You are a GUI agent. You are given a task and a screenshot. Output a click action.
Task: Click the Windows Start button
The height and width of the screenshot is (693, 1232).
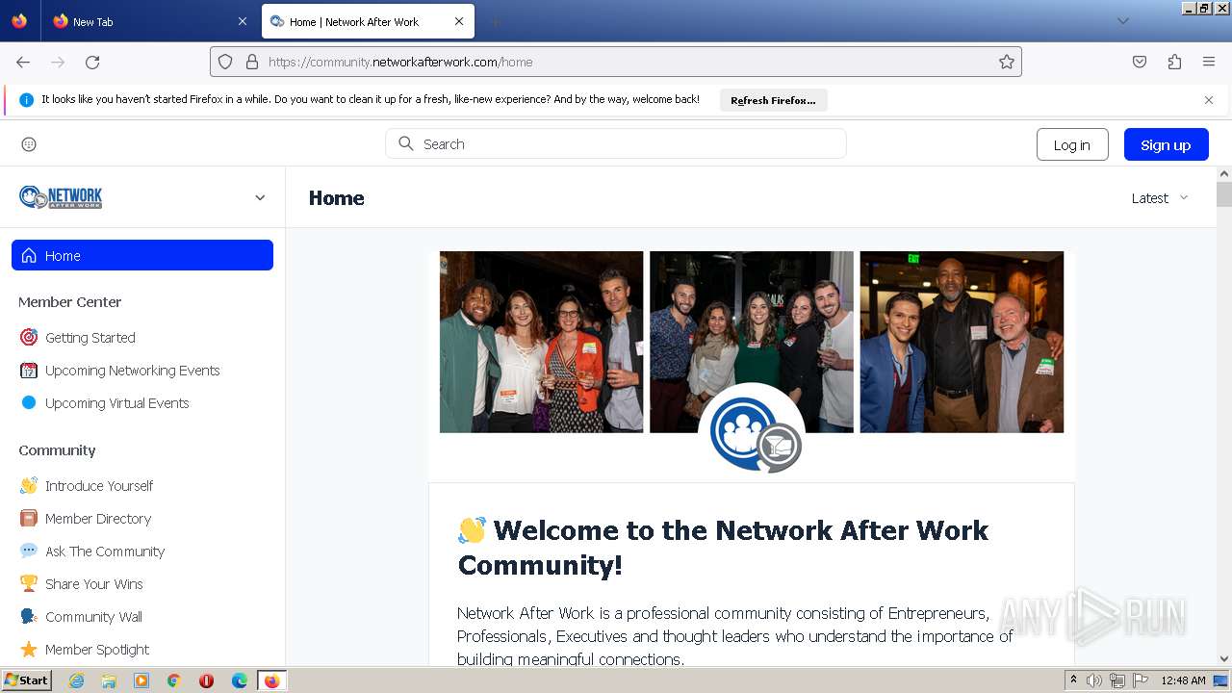(x=27, y=680)
